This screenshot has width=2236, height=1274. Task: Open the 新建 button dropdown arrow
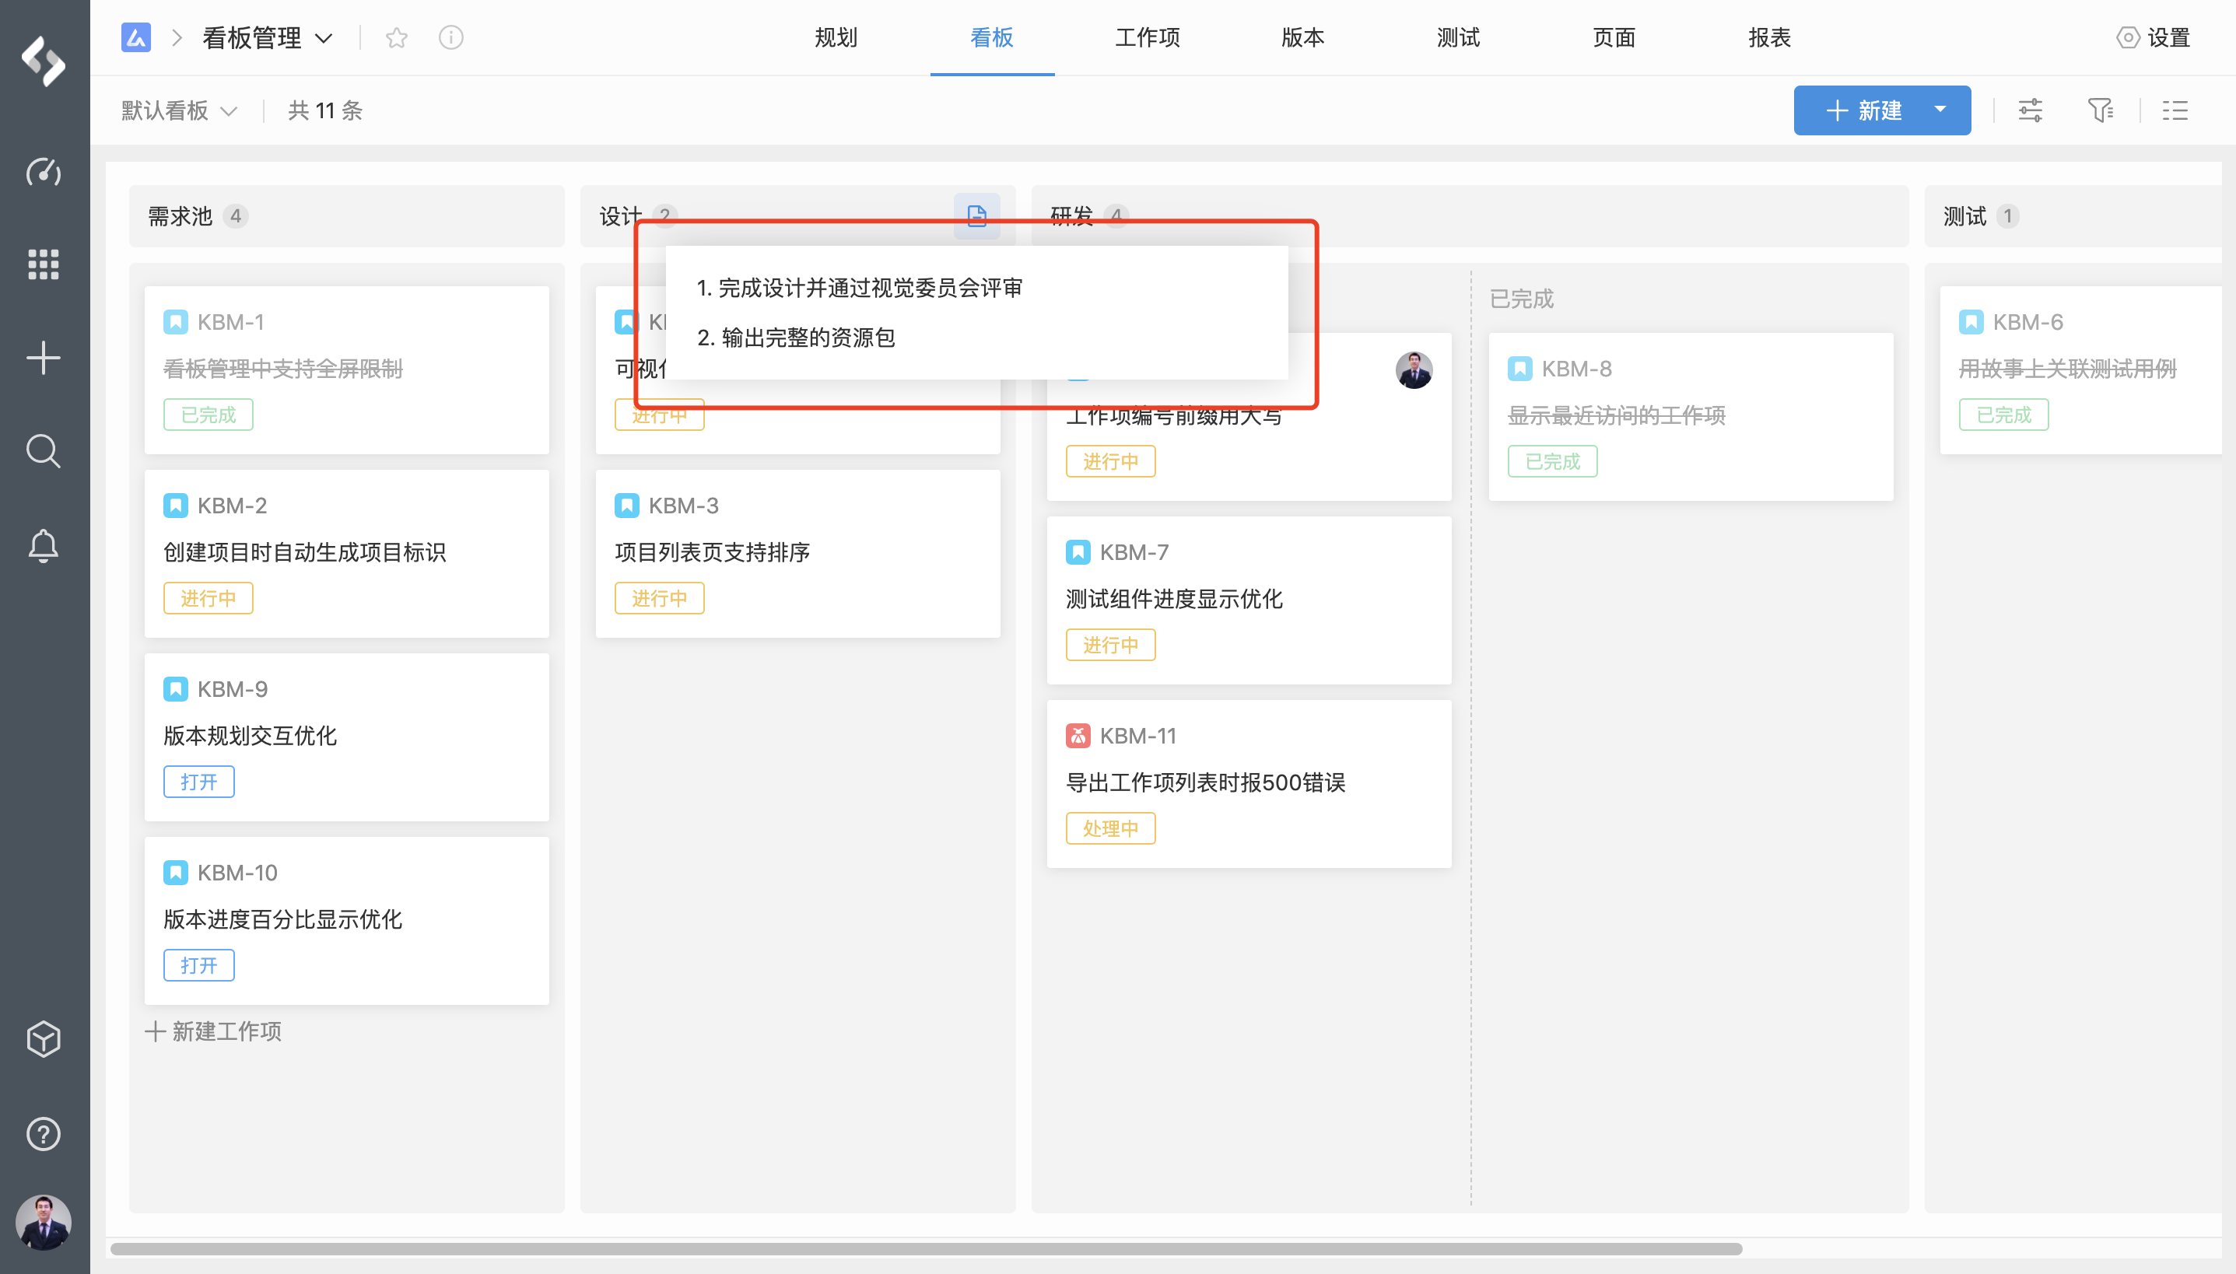tap(1940, 110)
